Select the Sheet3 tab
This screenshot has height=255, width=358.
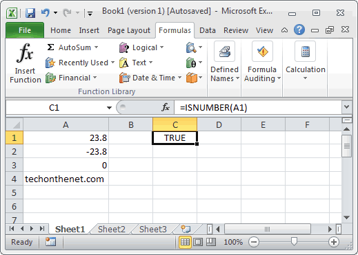[x=153, y=229]
